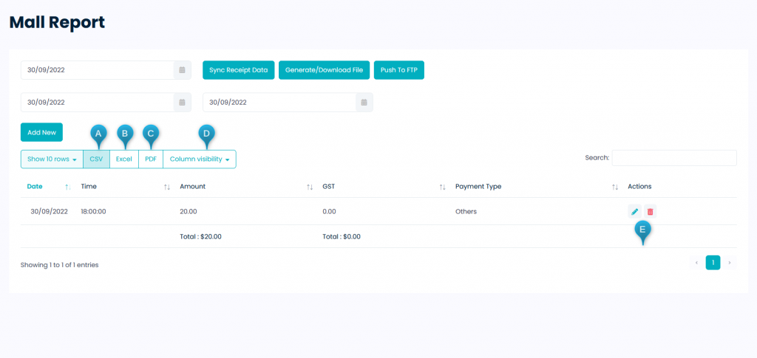The width and height of the screenshot is (757, 358).
Task: Export table using CSV button
Action: (97, 159)
